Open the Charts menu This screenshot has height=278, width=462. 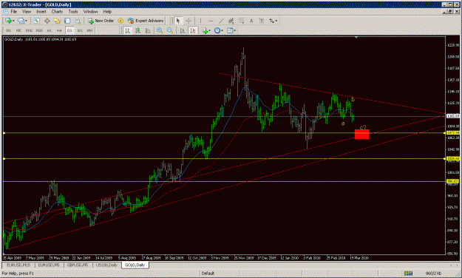(57, 12)
